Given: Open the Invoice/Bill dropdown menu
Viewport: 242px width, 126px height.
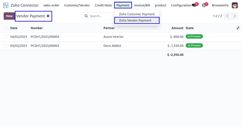Looking at the screenshot, I should click(x=142, y=5).
